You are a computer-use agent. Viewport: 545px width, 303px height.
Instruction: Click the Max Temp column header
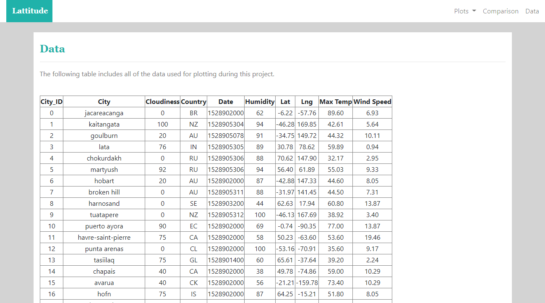336,101
